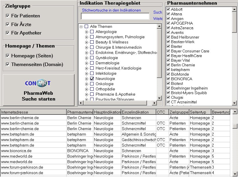Click the company list scroll-down arrow
238x177 pixels.
tap(234, 103)
